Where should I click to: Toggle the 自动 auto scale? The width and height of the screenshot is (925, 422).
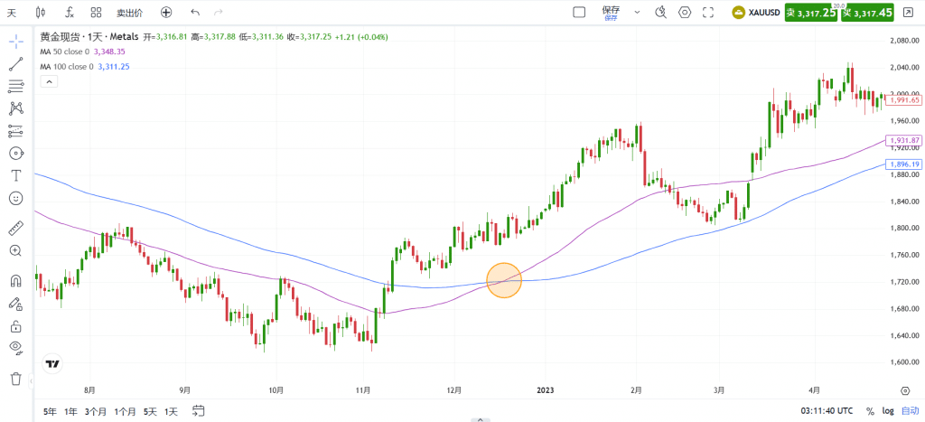[x=910, y=411]
